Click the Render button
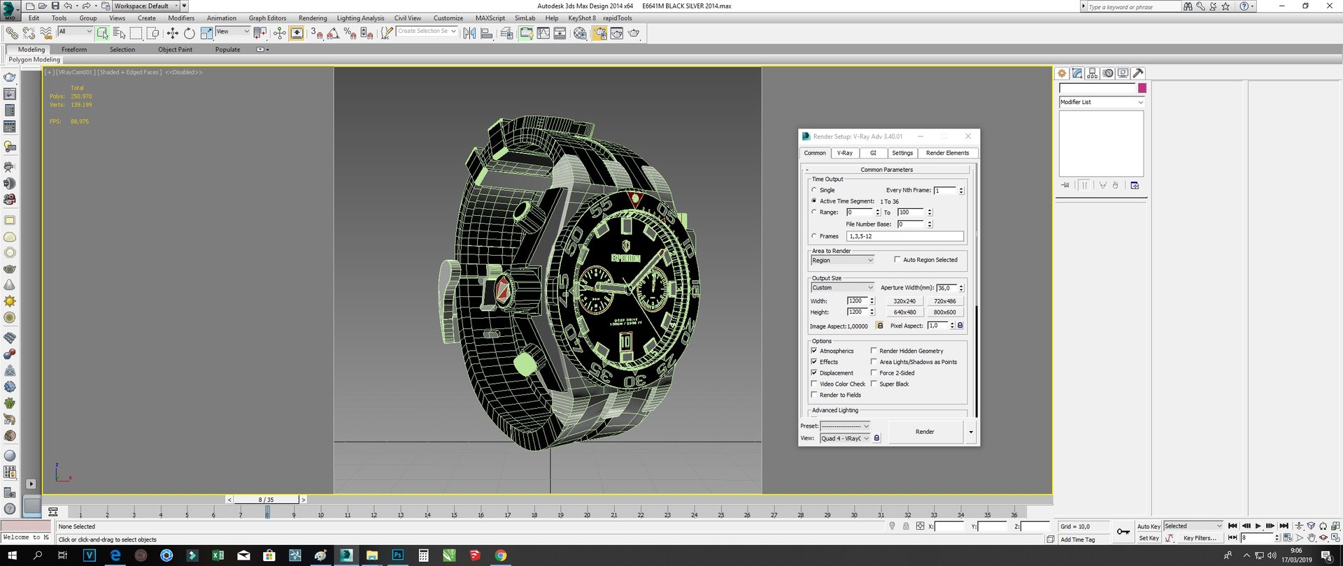 coord(925,432)
